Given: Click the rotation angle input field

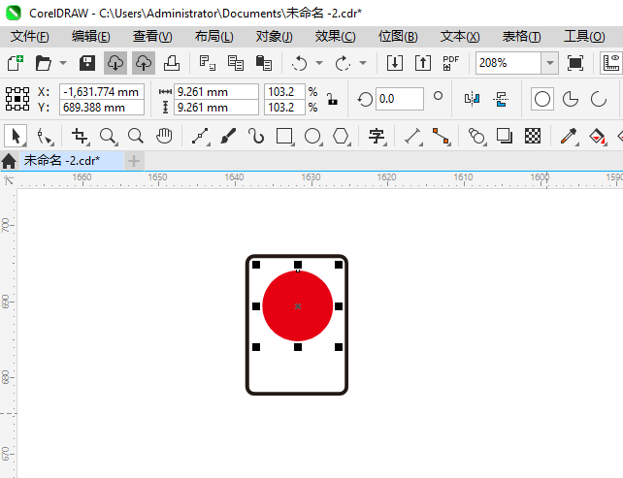Looking at the screenshot, I should tap(399, 99).
